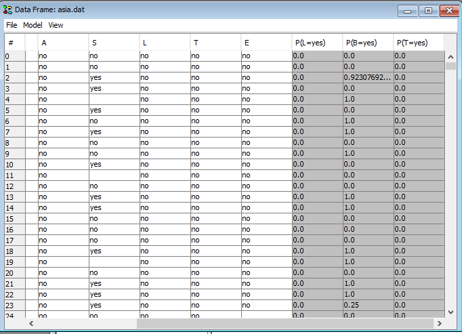462x334 pixels.
Task: Click empty S cell in row 19
Action: [x=114, y=262]
